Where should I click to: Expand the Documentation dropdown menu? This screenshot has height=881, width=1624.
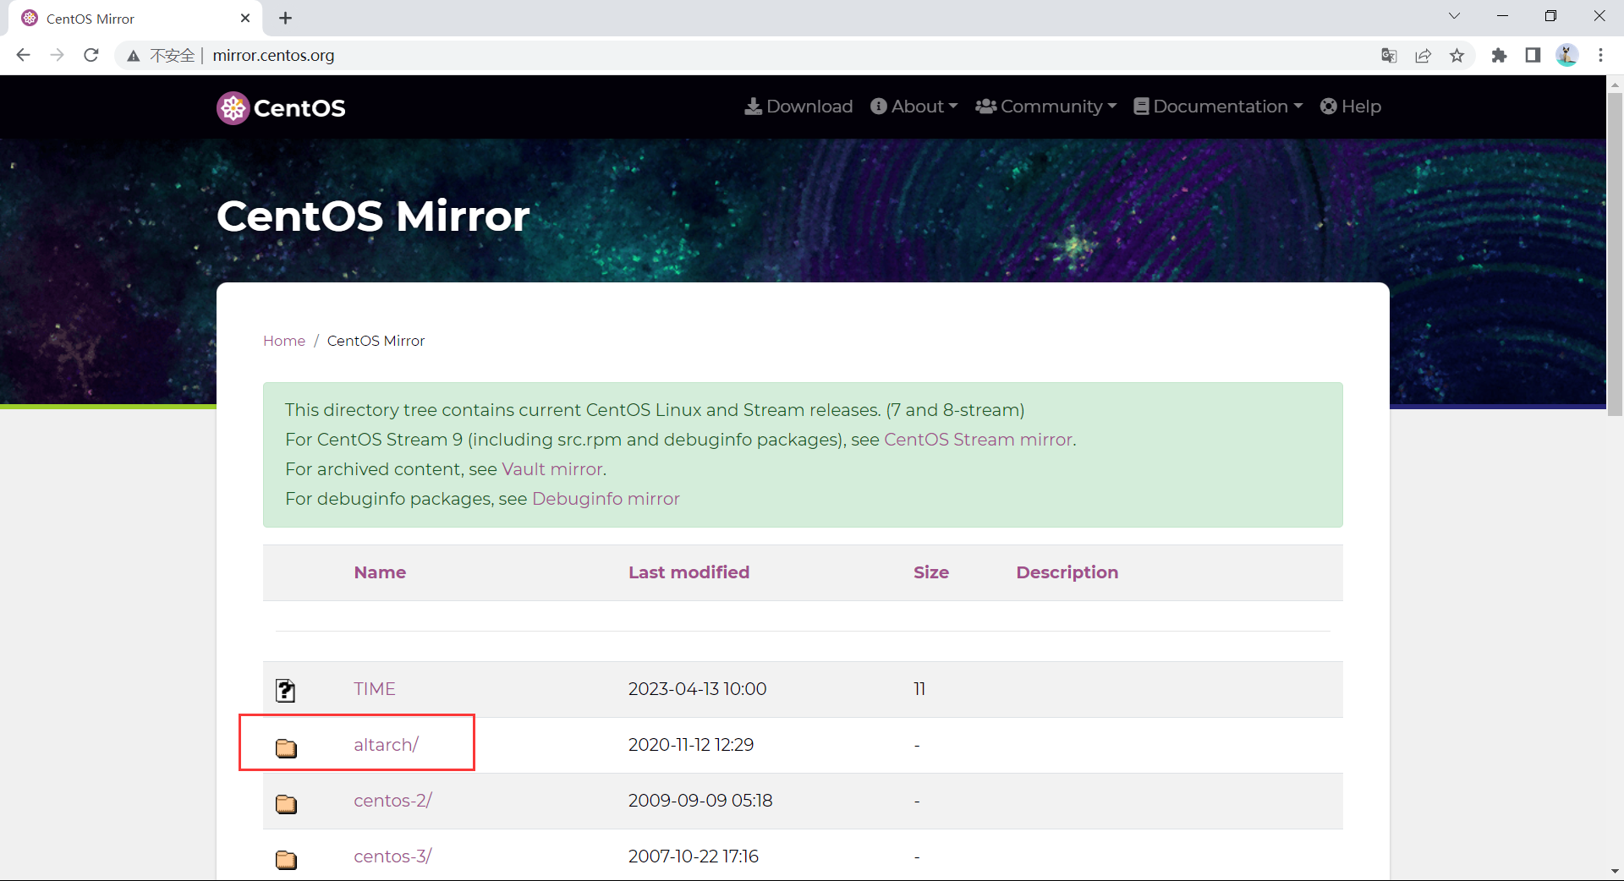(x=1218, y=107)
